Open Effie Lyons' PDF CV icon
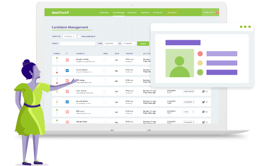Screen dimensions: 257x166 [67, 112]
